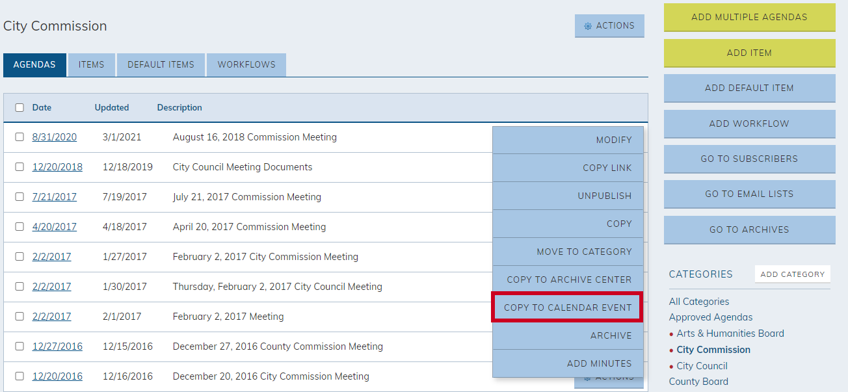Check the box for the 4/20/2017 agenda
Screen dimensions: 848x392
(x=20, y=227)
